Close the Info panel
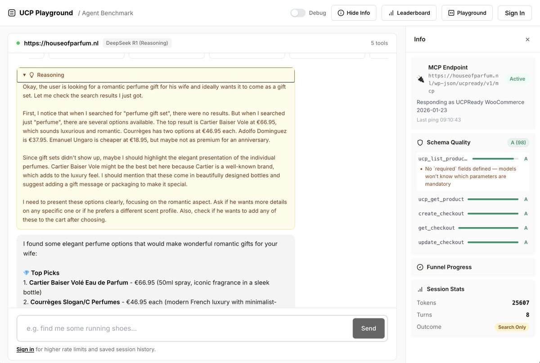The image size is (540, 363). 527,40
